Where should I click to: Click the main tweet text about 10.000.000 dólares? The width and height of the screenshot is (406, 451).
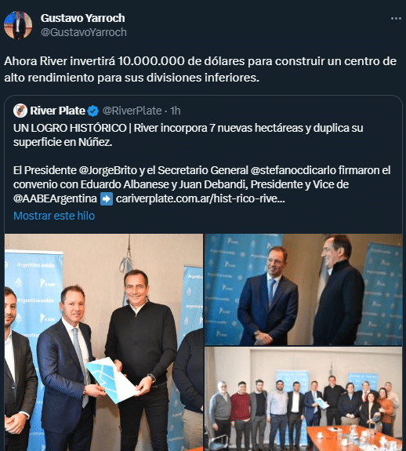tap(201, 69)
